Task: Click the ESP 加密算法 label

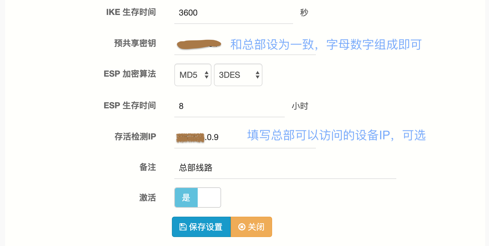Action: point(130,74)
